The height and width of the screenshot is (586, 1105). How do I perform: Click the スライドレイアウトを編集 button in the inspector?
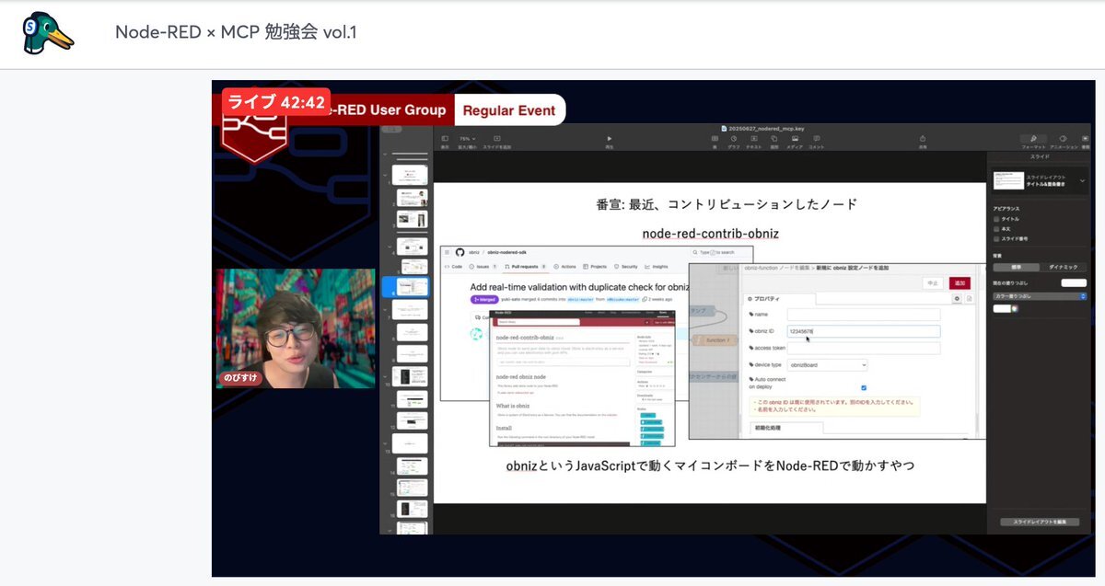[1040, 522]
